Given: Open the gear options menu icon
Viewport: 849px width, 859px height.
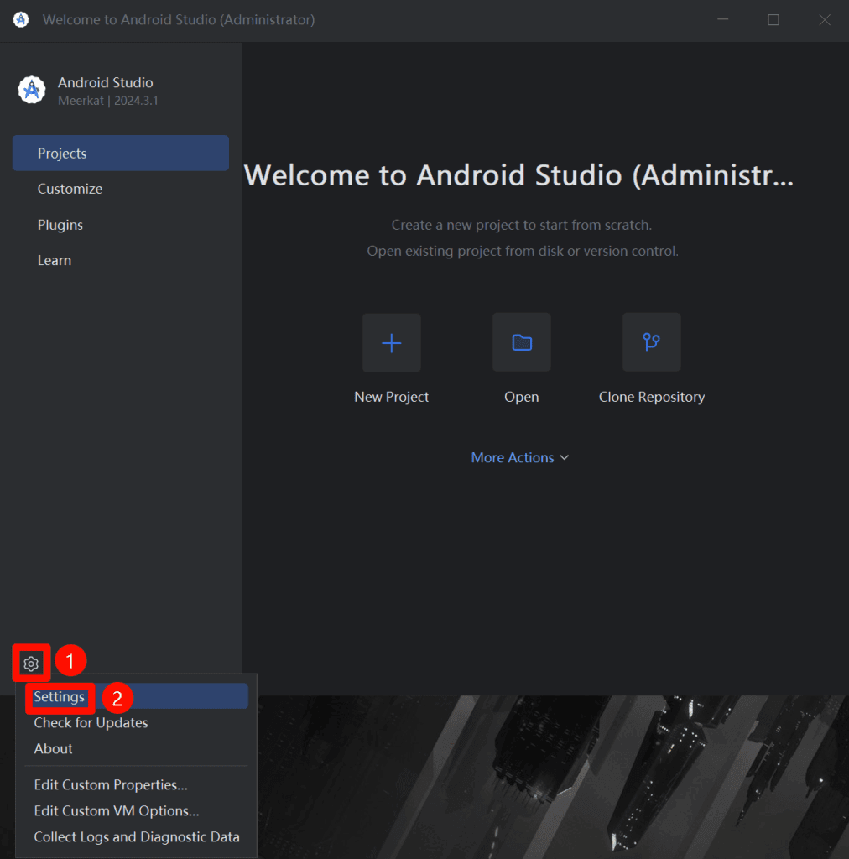Looking at the screenshot, I should pos(31,664).
